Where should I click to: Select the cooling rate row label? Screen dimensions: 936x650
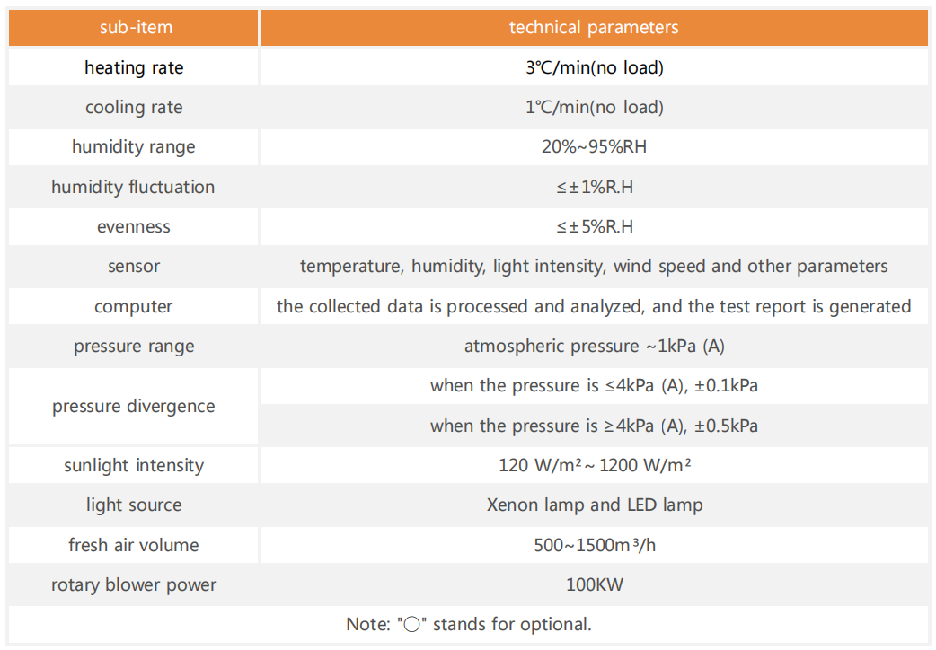(134, 108)
